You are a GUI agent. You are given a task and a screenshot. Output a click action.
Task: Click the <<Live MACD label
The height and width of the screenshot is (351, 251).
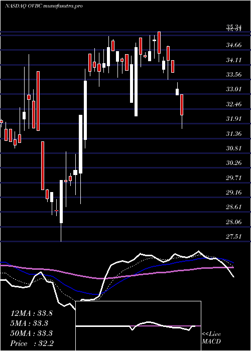pos(211,338)
